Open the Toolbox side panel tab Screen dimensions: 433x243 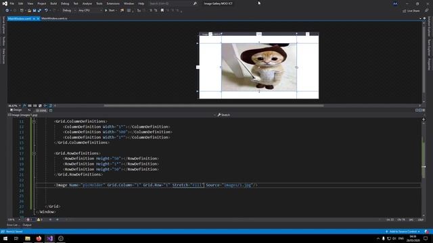click(x=3, y=41)
